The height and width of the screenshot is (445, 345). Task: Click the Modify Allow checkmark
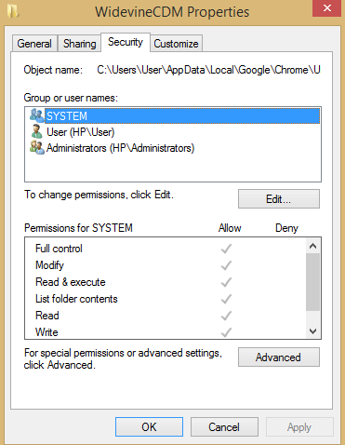226,265
